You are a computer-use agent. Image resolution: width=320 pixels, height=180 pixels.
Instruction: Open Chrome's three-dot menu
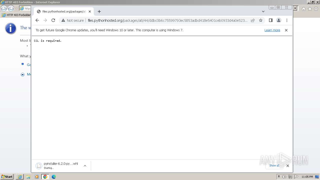[x=287, y=20]
